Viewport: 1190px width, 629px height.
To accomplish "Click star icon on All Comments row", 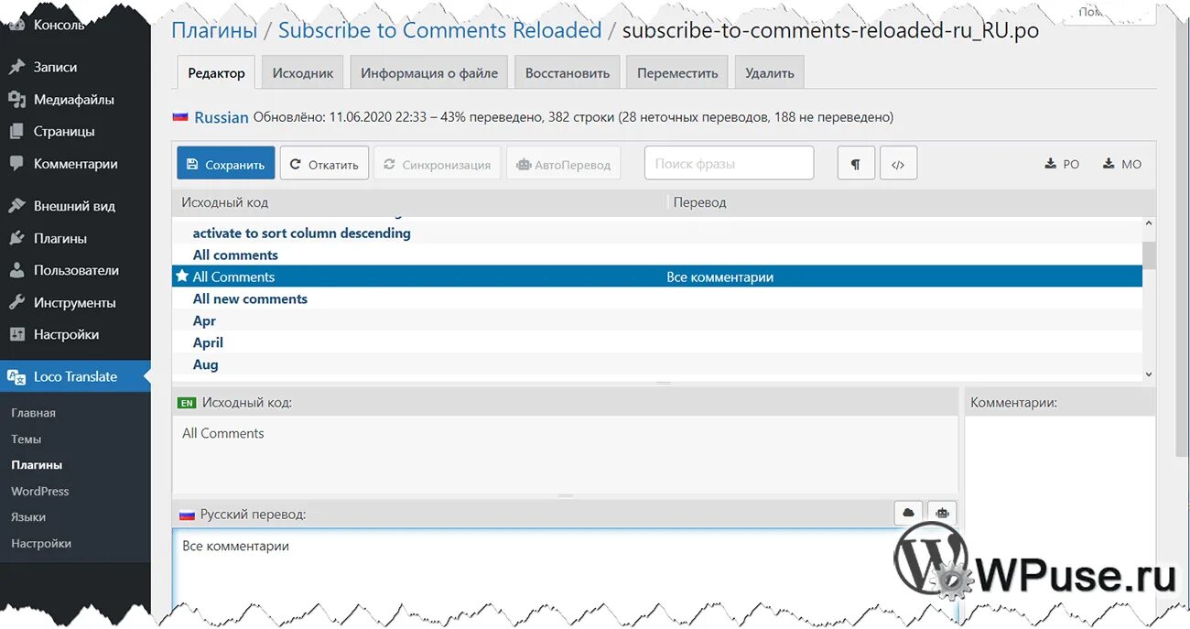I will click(181, 276).
